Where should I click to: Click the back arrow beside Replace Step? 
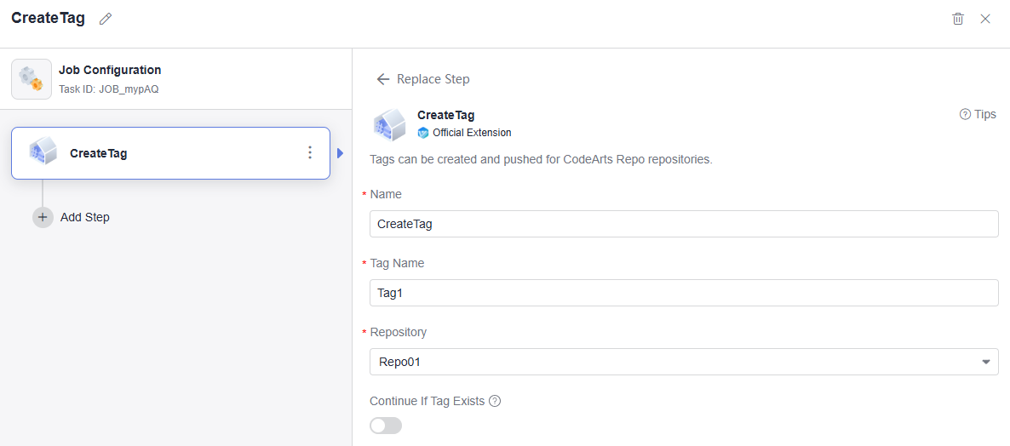[x=383, y=79]
